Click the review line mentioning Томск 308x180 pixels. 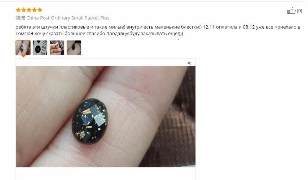(x=99, y=34)
